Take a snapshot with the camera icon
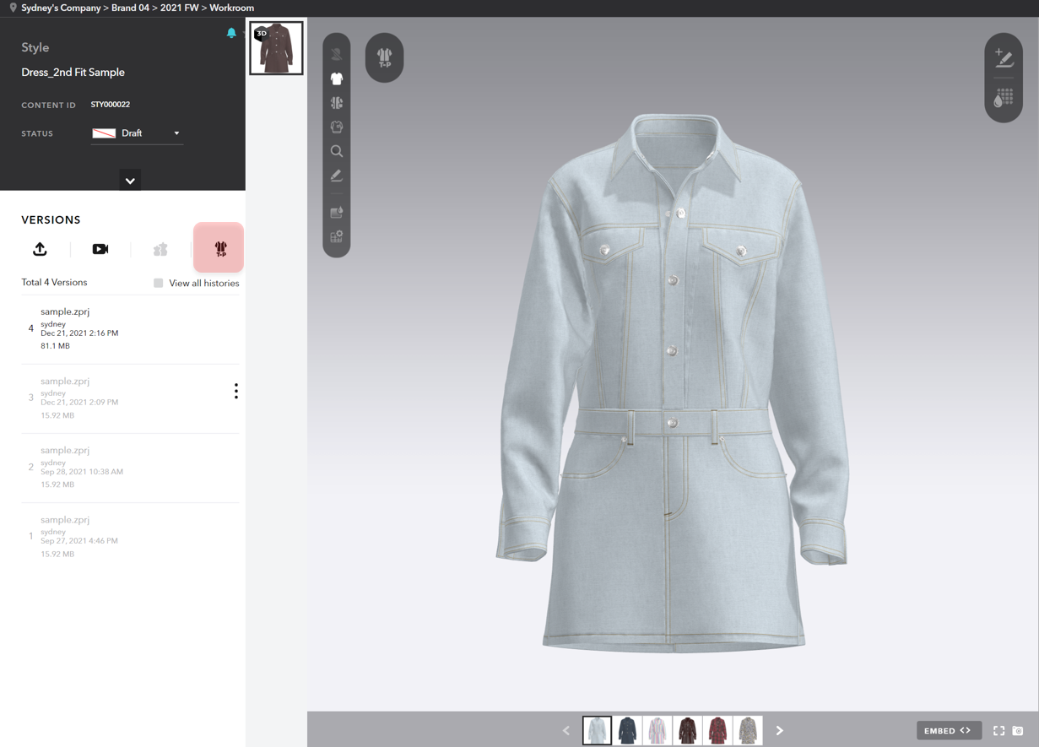 1018,731
